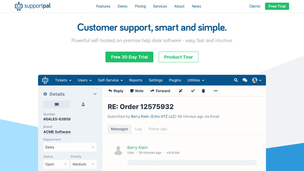Click the Free Trial header button
The image size is (304, 171).
[x=277, y=6]
